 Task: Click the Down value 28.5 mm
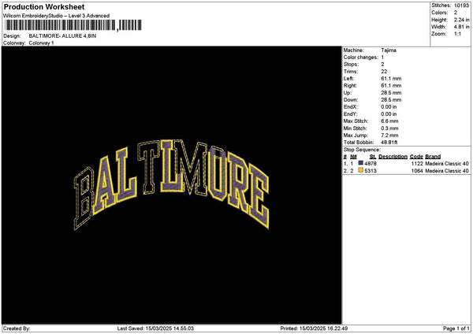391,100
